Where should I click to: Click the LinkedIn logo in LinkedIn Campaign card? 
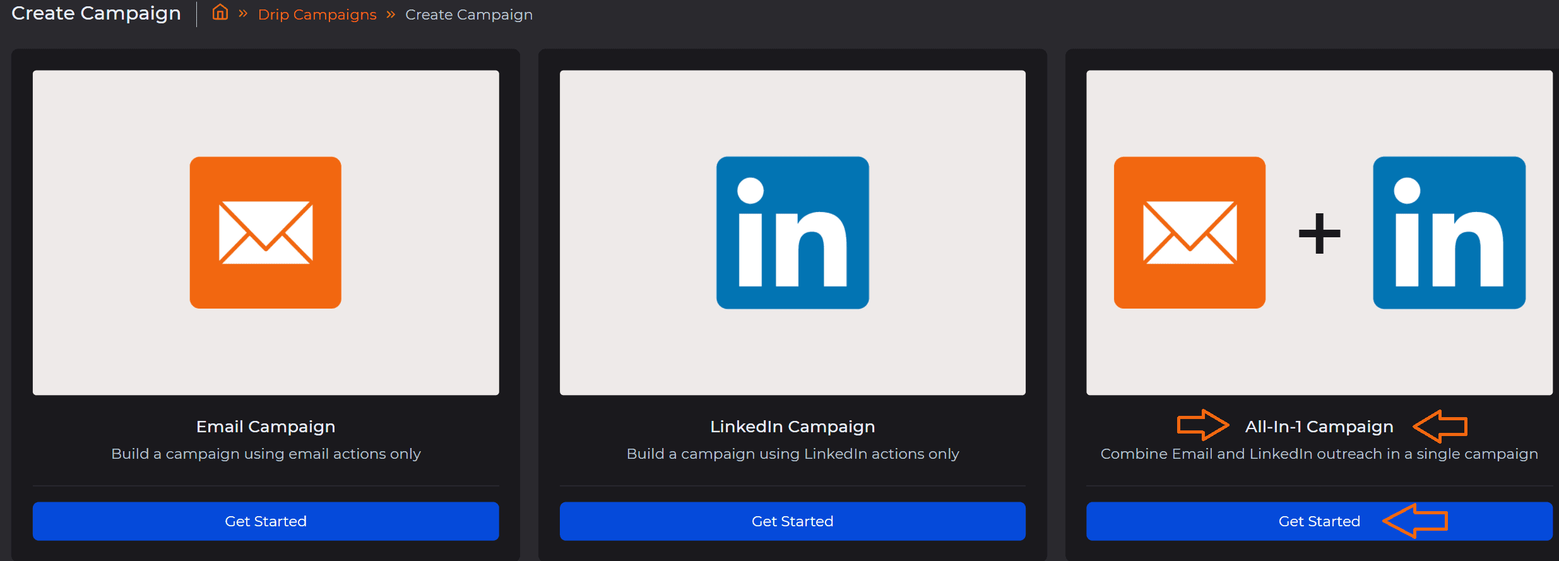coord(792,232)
